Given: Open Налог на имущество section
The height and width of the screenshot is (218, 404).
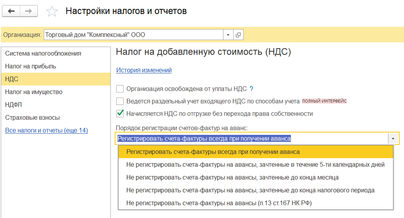Looking at the screenshot, I should (x=34, y=92).
